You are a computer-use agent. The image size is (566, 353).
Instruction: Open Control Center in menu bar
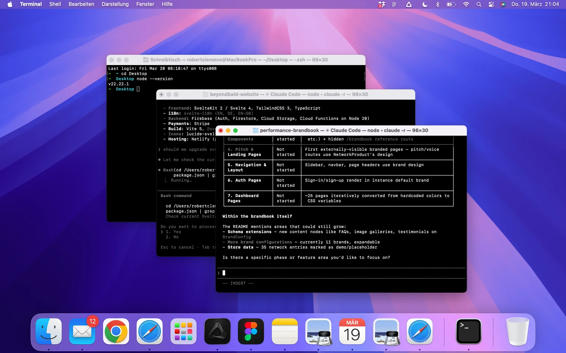click(491, 4)
